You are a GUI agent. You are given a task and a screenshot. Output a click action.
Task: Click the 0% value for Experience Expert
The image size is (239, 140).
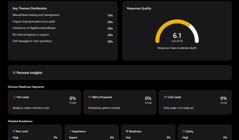pos(112,138)
